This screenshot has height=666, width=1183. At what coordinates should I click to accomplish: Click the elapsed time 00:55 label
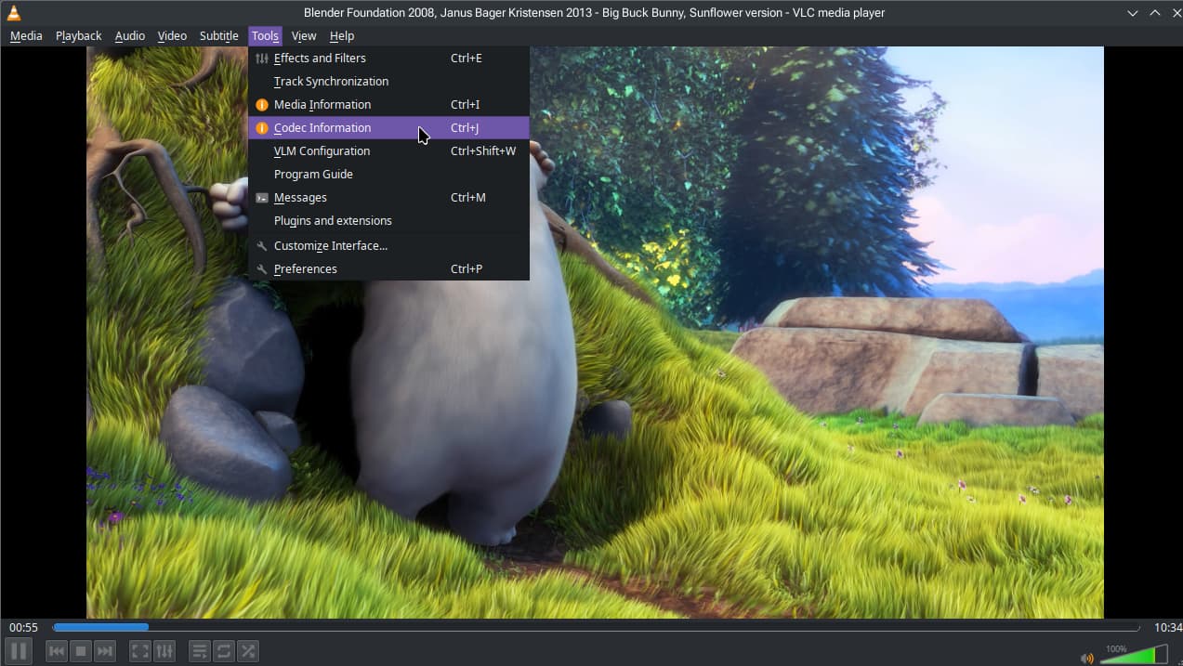click(x=24, y=628)
